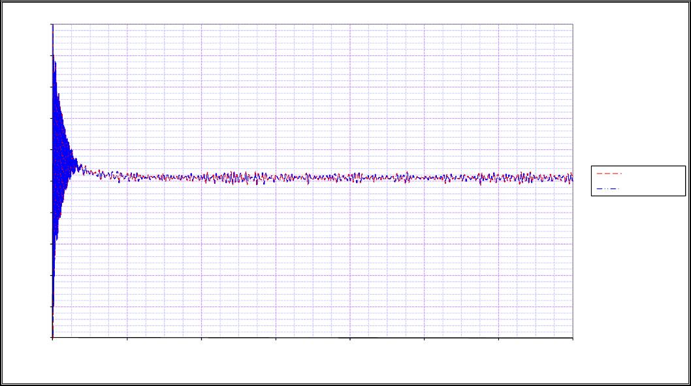Screen dimensions: 691x386
Task: Click the blue dash-dot line legend key
Action: (x=609, y=189)
